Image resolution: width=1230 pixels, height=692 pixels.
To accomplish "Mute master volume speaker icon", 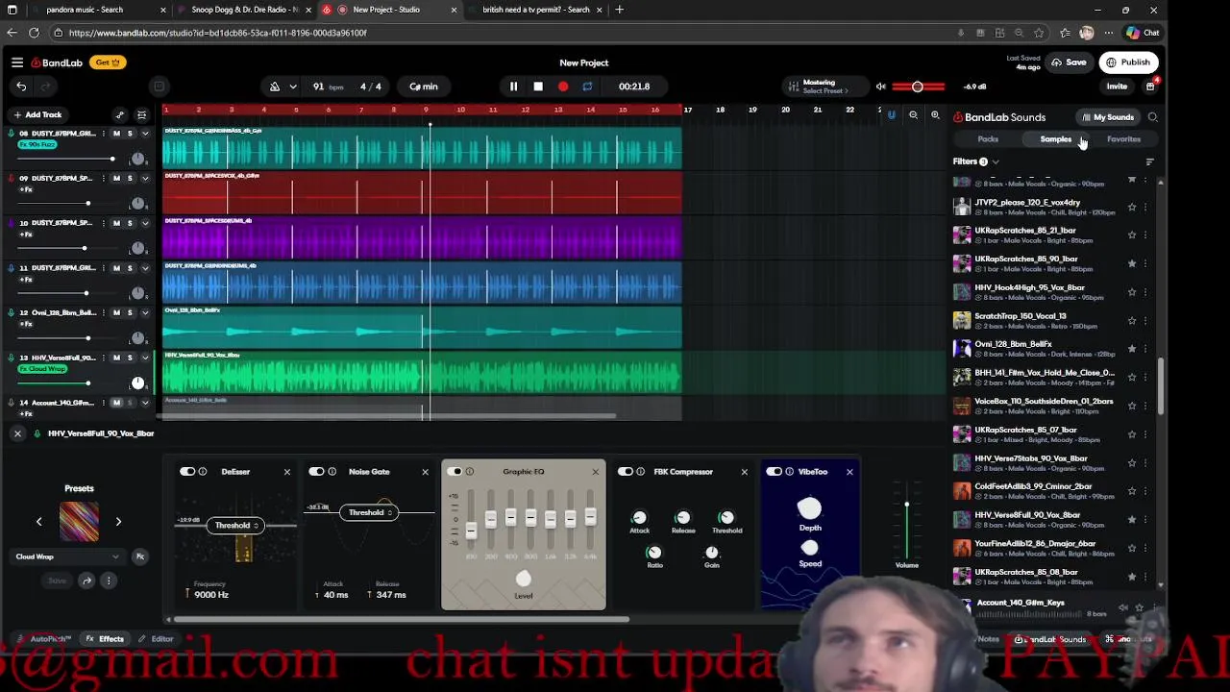I will point(880,86).
